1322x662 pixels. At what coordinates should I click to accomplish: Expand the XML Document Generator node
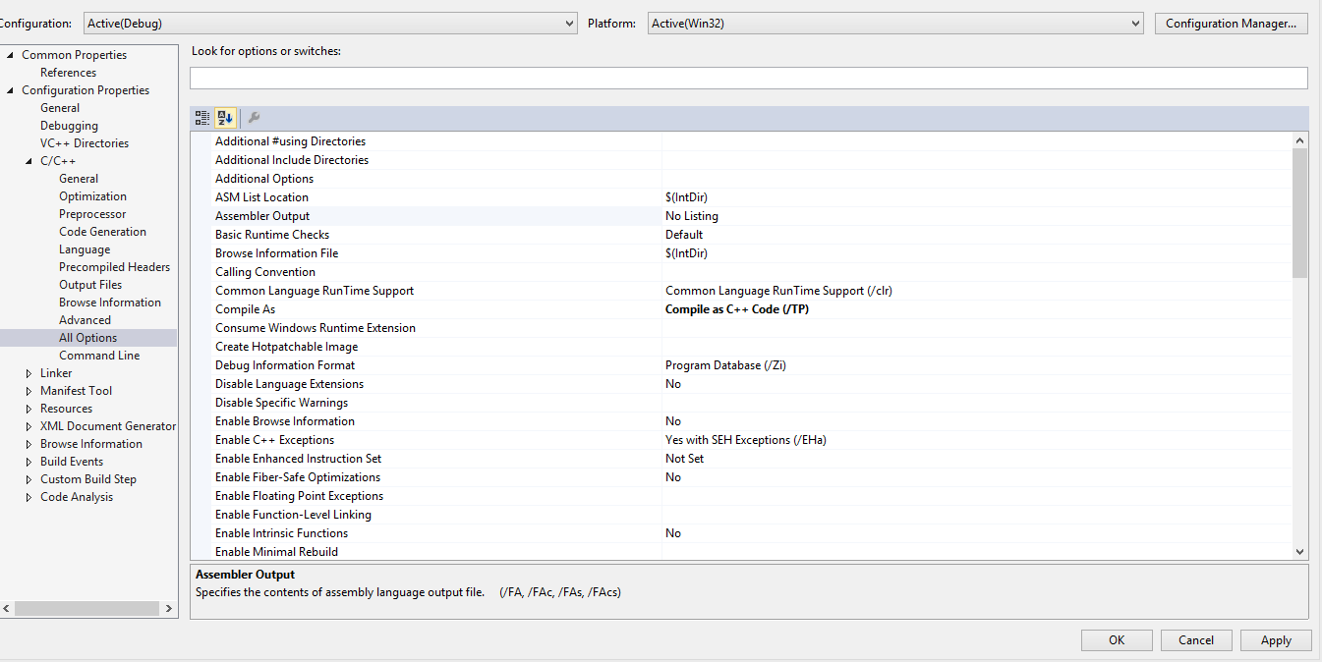point(29,426)
